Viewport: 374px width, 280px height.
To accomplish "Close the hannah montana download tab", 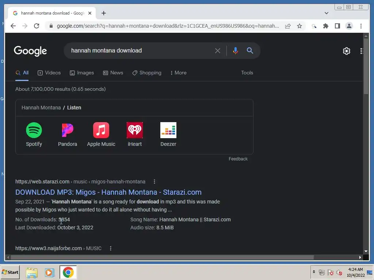I will 90,13.
